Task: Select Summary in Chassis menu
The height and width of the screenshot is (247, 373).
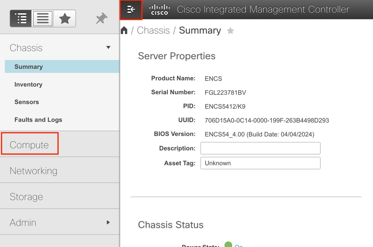Action: pos(62,67)
